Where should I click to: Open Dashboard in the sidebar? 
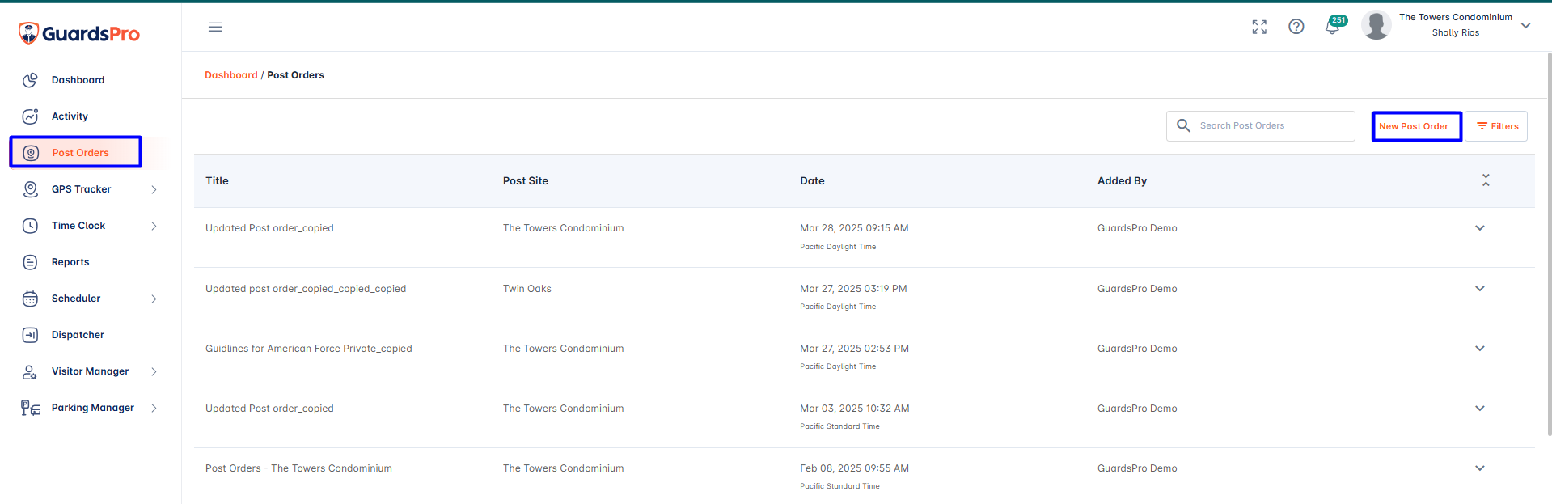[78, 80]
